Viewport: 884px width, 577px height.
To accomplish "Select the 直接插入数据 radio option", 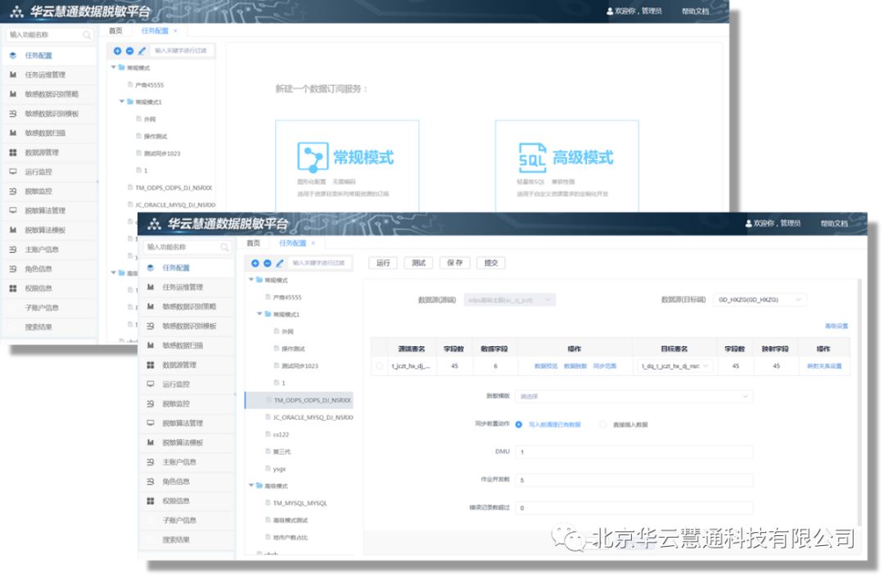I will [602, 425].
